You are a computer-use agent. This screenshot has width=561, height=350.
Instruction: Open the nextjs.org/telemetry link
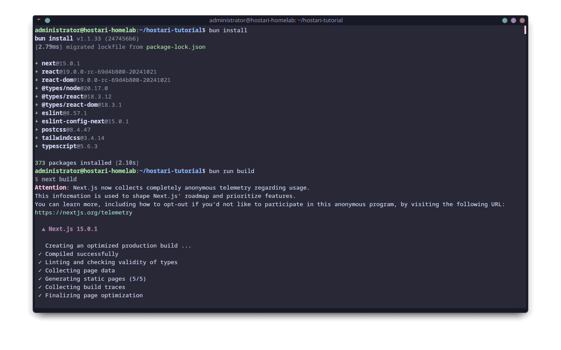(x=83, y=212)
